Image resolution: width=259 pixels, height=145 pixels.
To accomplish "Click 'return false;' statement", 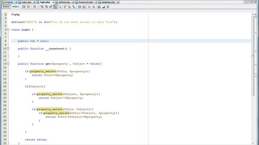I will pos(36,140).
